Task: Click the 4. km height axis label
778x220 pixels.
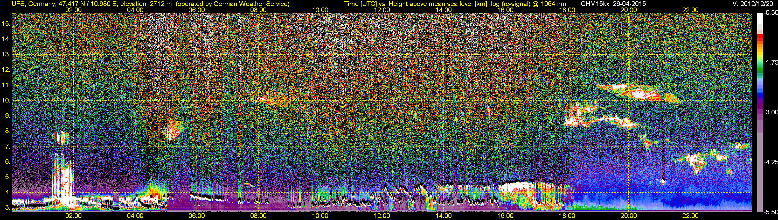Action: (8, 192)
